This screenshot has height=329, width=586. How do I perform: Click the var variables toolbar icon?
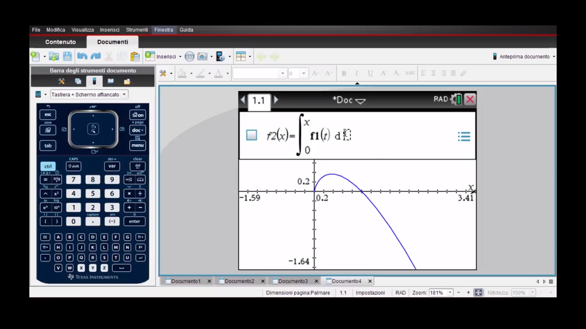pyautogui.click(x=190, y=57)
